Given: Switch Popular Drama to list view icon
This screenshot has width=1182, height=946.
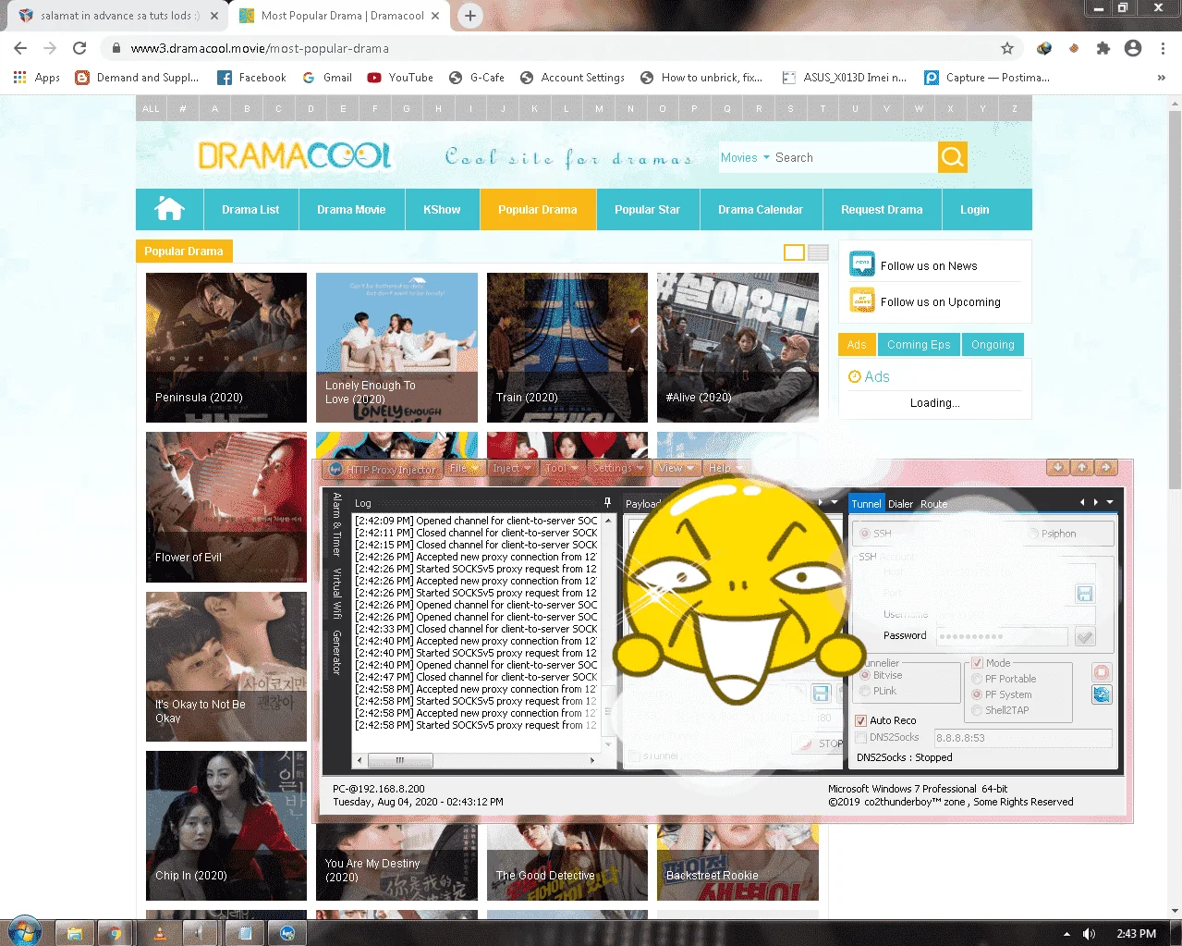Looking at the screenshot, I should coord(818,252).
